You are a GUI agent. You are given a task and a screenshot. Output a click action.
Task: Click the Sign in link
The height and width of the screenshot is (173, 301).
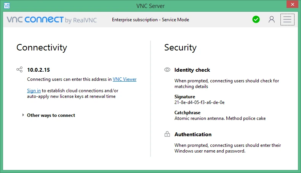[x=34, y=91]
